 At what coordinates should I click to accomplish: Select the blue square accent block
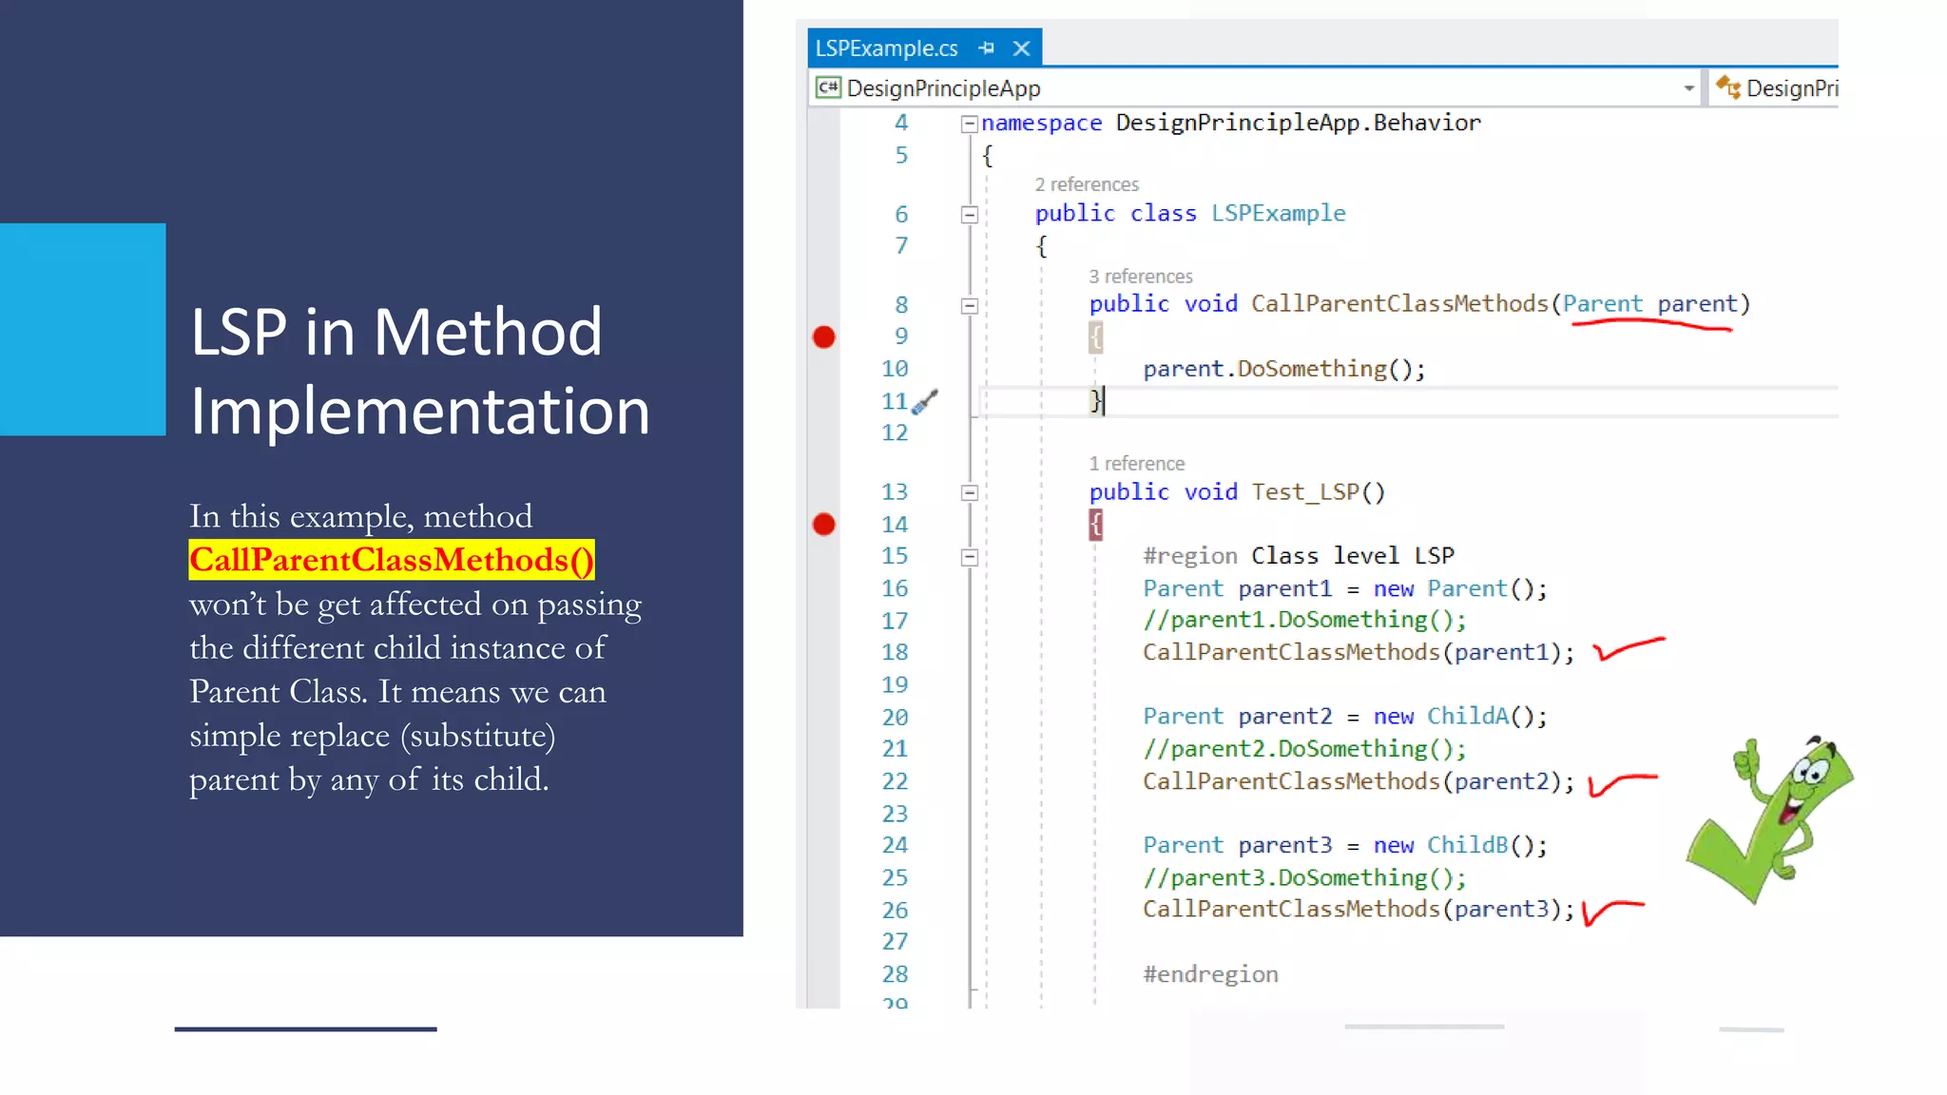click(83, 329)
